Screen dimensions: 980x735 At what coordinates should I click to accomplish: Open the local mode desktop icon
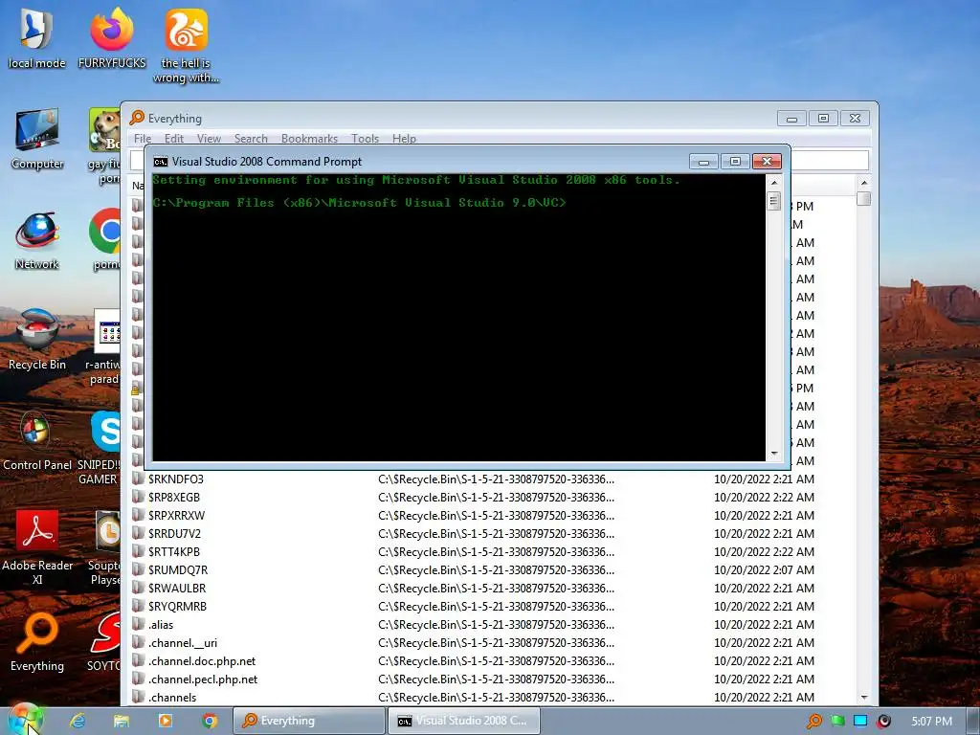36,38
